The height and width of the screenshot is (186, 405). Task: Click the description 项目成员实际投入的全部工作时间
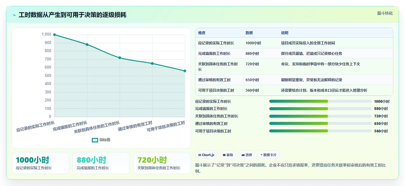point(308,43)
